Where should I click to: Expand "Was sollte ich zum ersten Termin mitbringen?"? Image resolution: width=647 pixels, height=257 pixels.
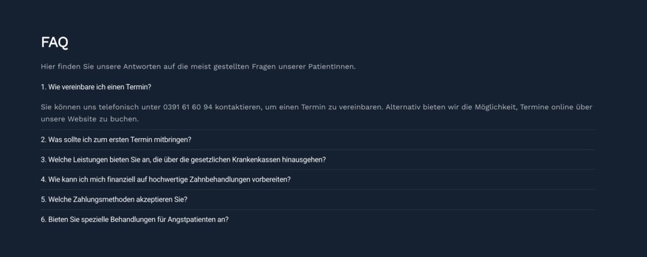(116, 139)
